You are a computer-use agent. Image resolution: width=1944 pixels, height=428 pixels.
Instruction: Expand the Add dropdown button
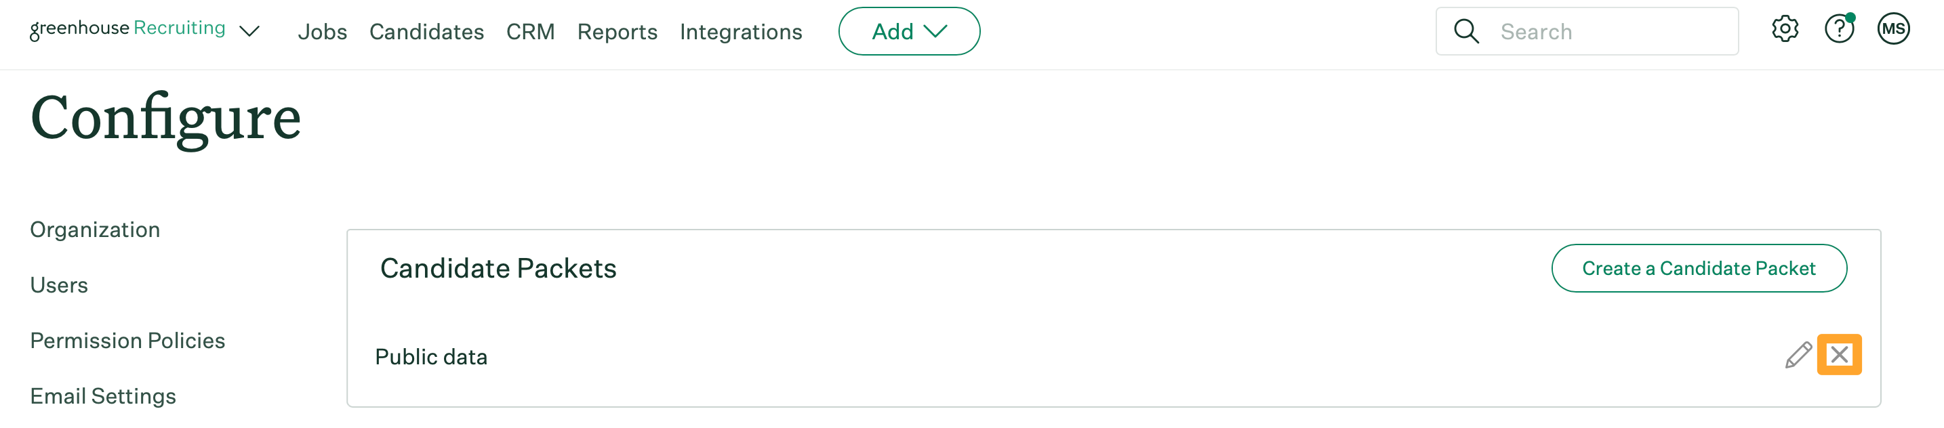(x=908, y=32)
